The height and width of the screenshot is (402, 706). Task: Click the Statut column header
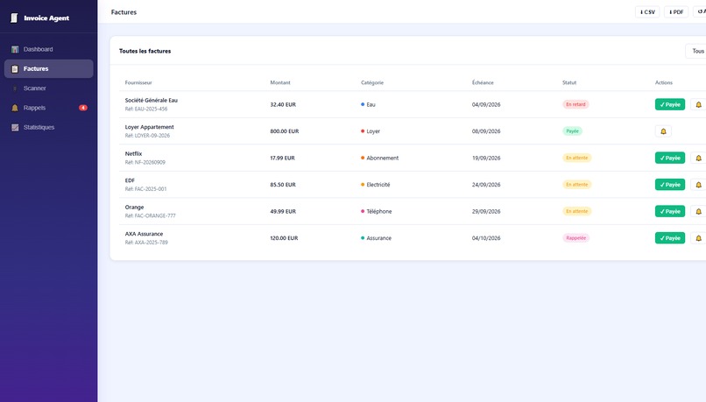[x=569, y=83]
